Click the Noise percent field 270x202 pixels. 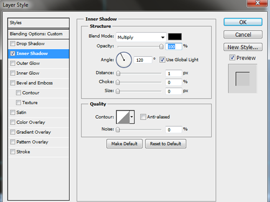point(174,129)
